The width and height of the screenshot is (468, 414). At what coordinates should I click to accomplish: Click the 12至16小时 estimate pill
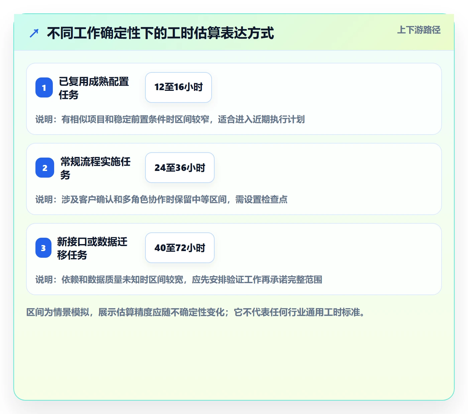pyautogui.click(x=179, y=87)
